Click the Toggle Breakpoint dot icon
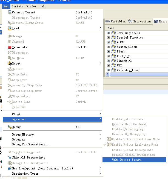This screenshot has height=179, width=168. (x=10, y=152)
